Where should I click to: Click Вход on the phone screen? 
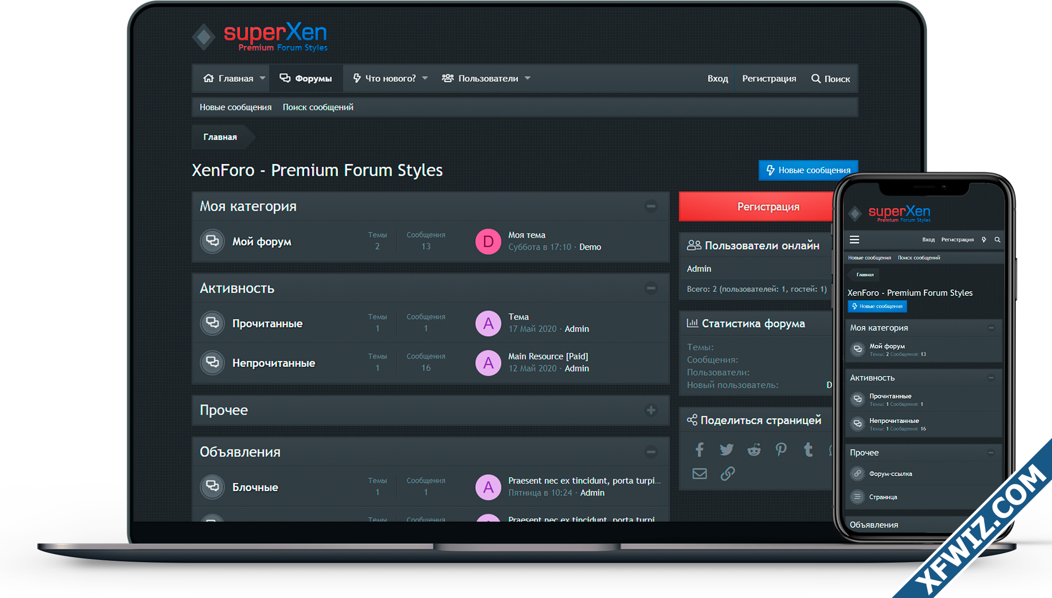tap(928, 240)
